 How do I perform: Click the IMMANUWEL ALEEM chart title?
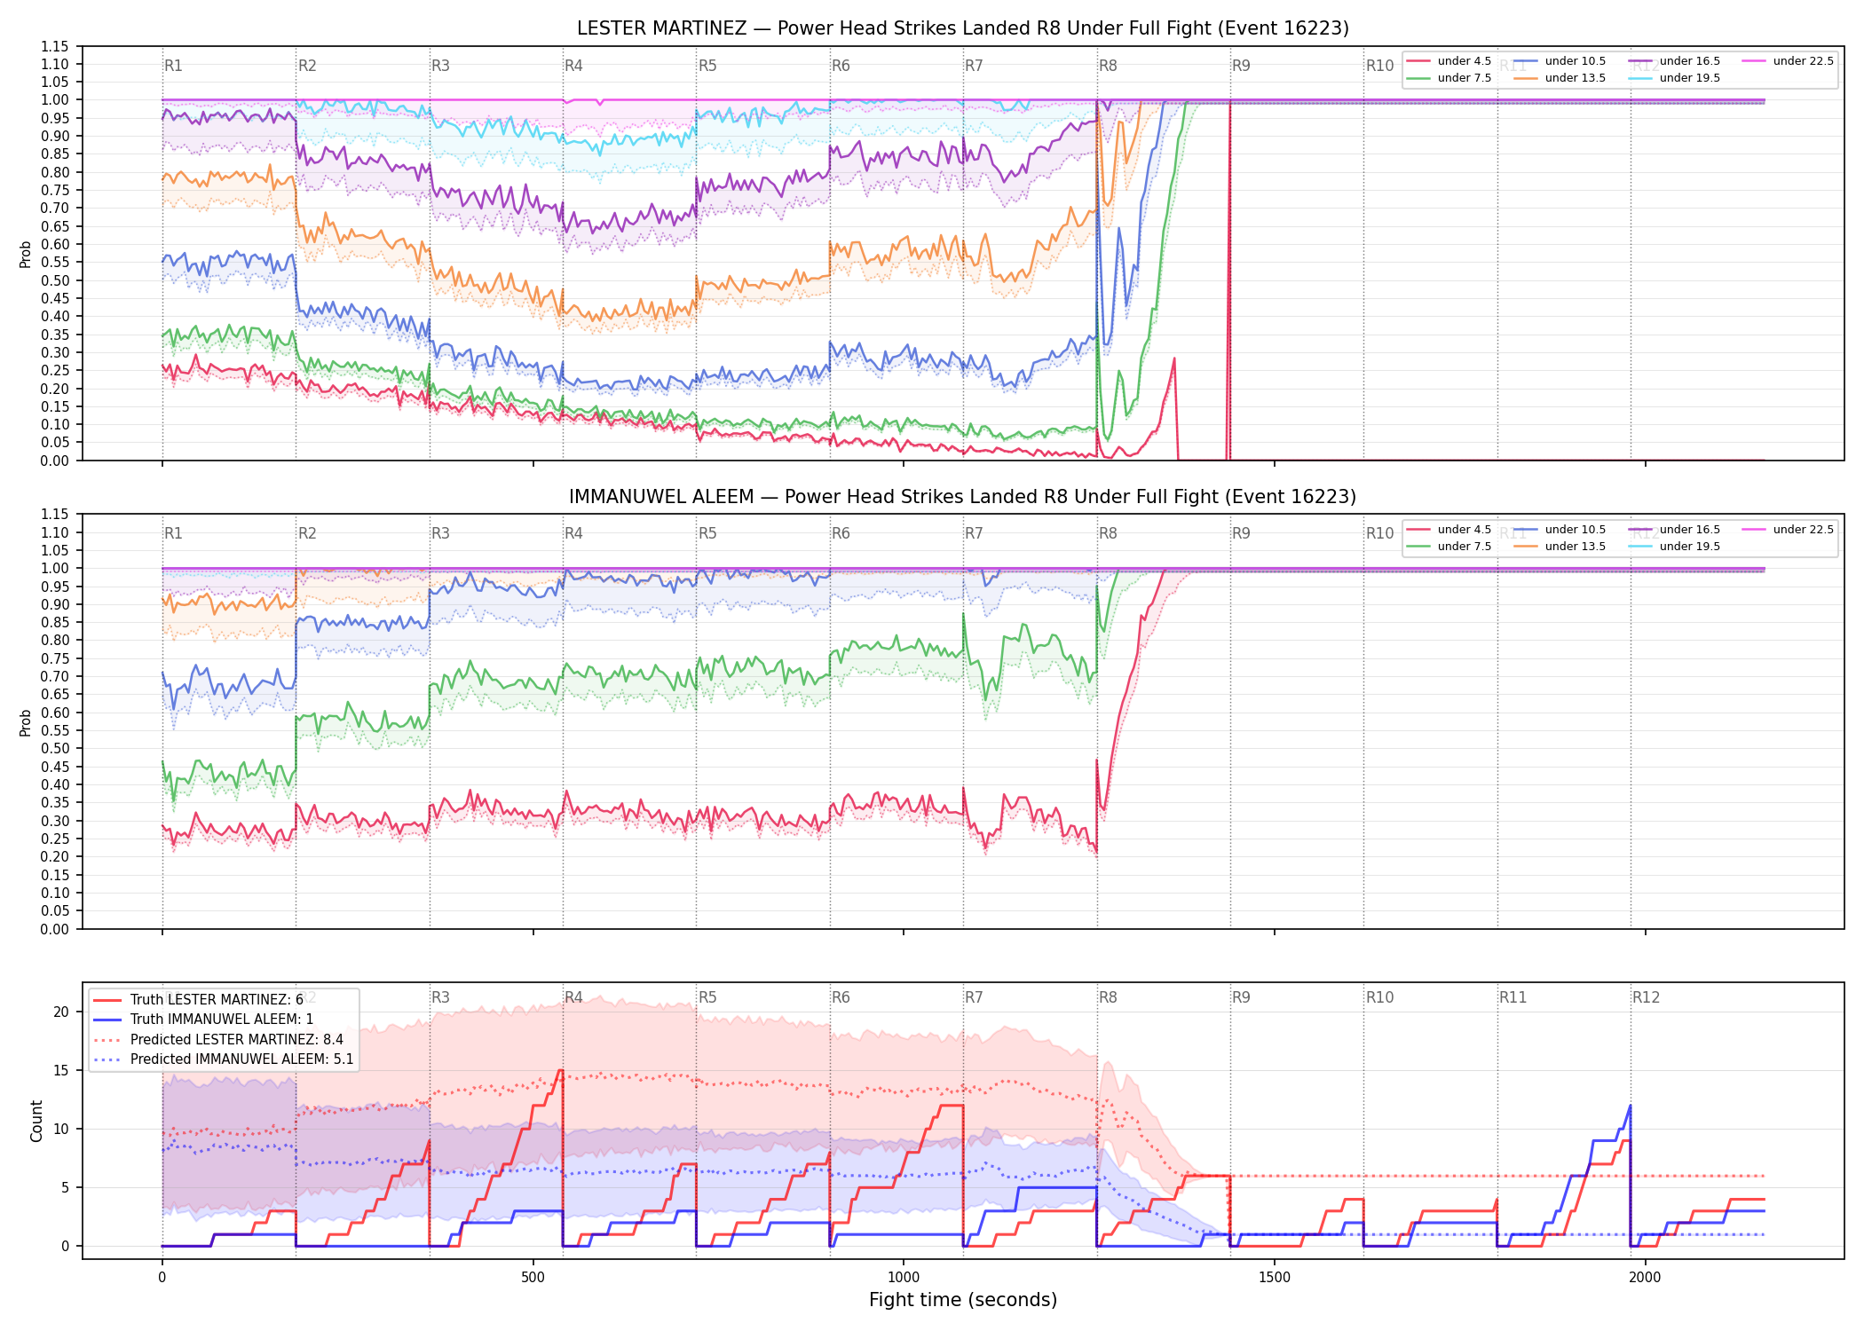(x=963, y=497)
